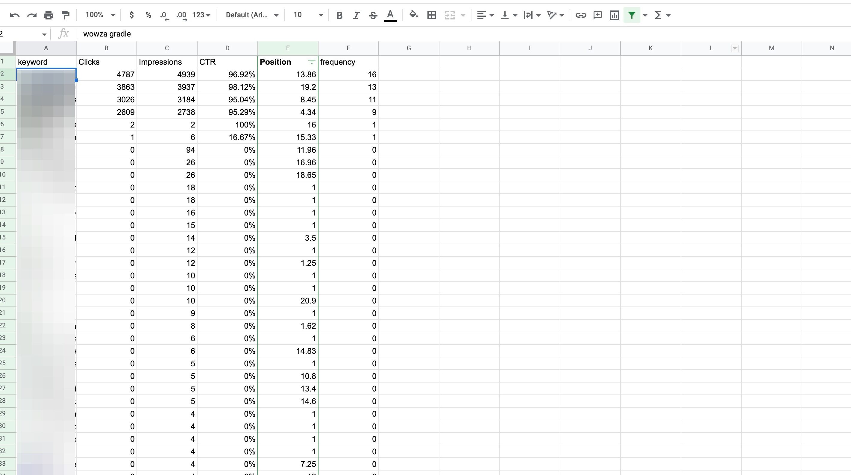Open text wrapping options

point(532,15)
